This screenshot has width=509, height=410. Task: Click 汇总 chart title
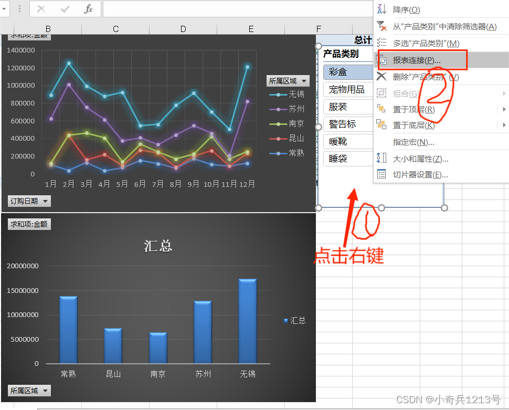click(158, 246)
